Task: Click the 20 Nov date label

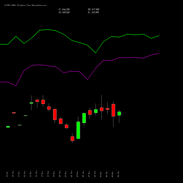Action: (x=60, y=174)
